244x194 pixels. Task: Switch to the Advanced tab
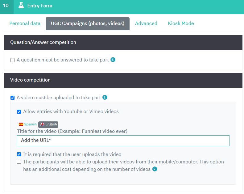click(146, 23)
